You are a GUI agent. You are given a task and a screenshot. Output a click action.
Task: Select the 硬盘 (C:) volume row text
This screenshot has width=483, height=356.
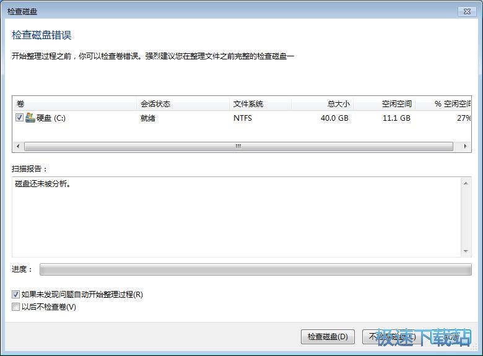click(x=51, y=118)
